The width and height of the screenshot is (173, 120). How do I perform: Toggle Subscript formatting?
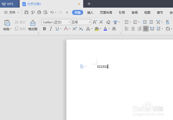81,29
